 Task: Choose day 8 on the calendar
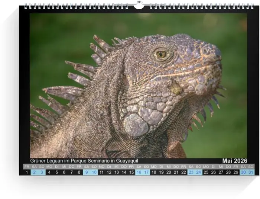click(79, 172)
